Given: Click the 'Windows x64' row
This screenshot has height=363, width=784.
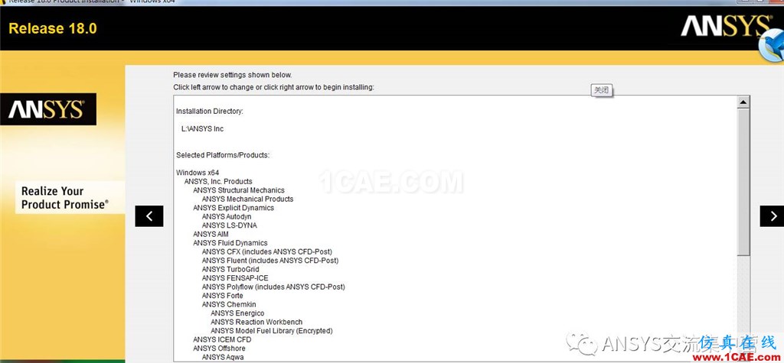Looking at the screenshot, I should coord(198,173).
